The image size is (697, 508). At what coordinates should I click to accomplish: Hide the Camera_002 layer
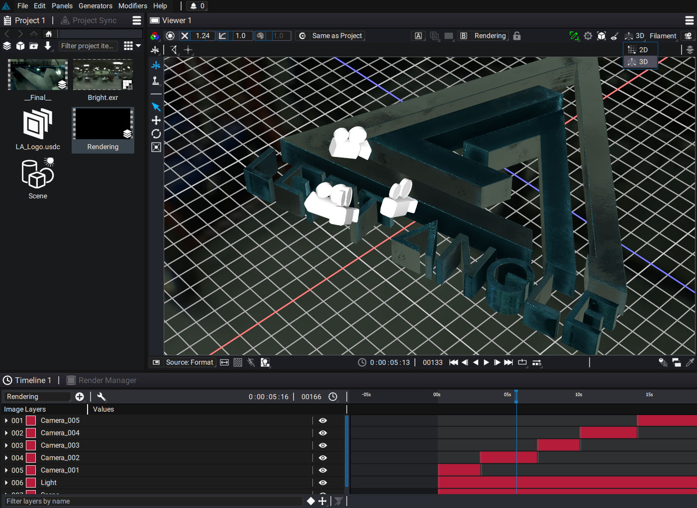(323, 458)
